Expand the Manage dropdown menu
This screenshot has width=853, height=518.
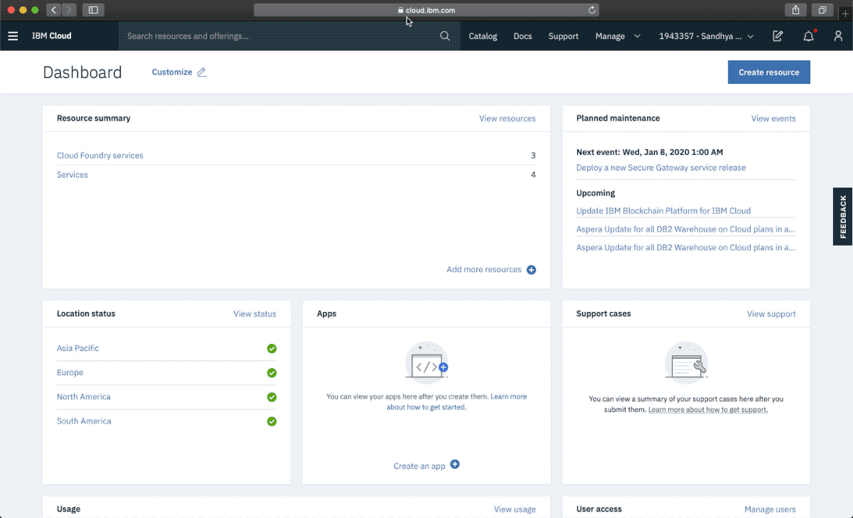click(618, 36)
